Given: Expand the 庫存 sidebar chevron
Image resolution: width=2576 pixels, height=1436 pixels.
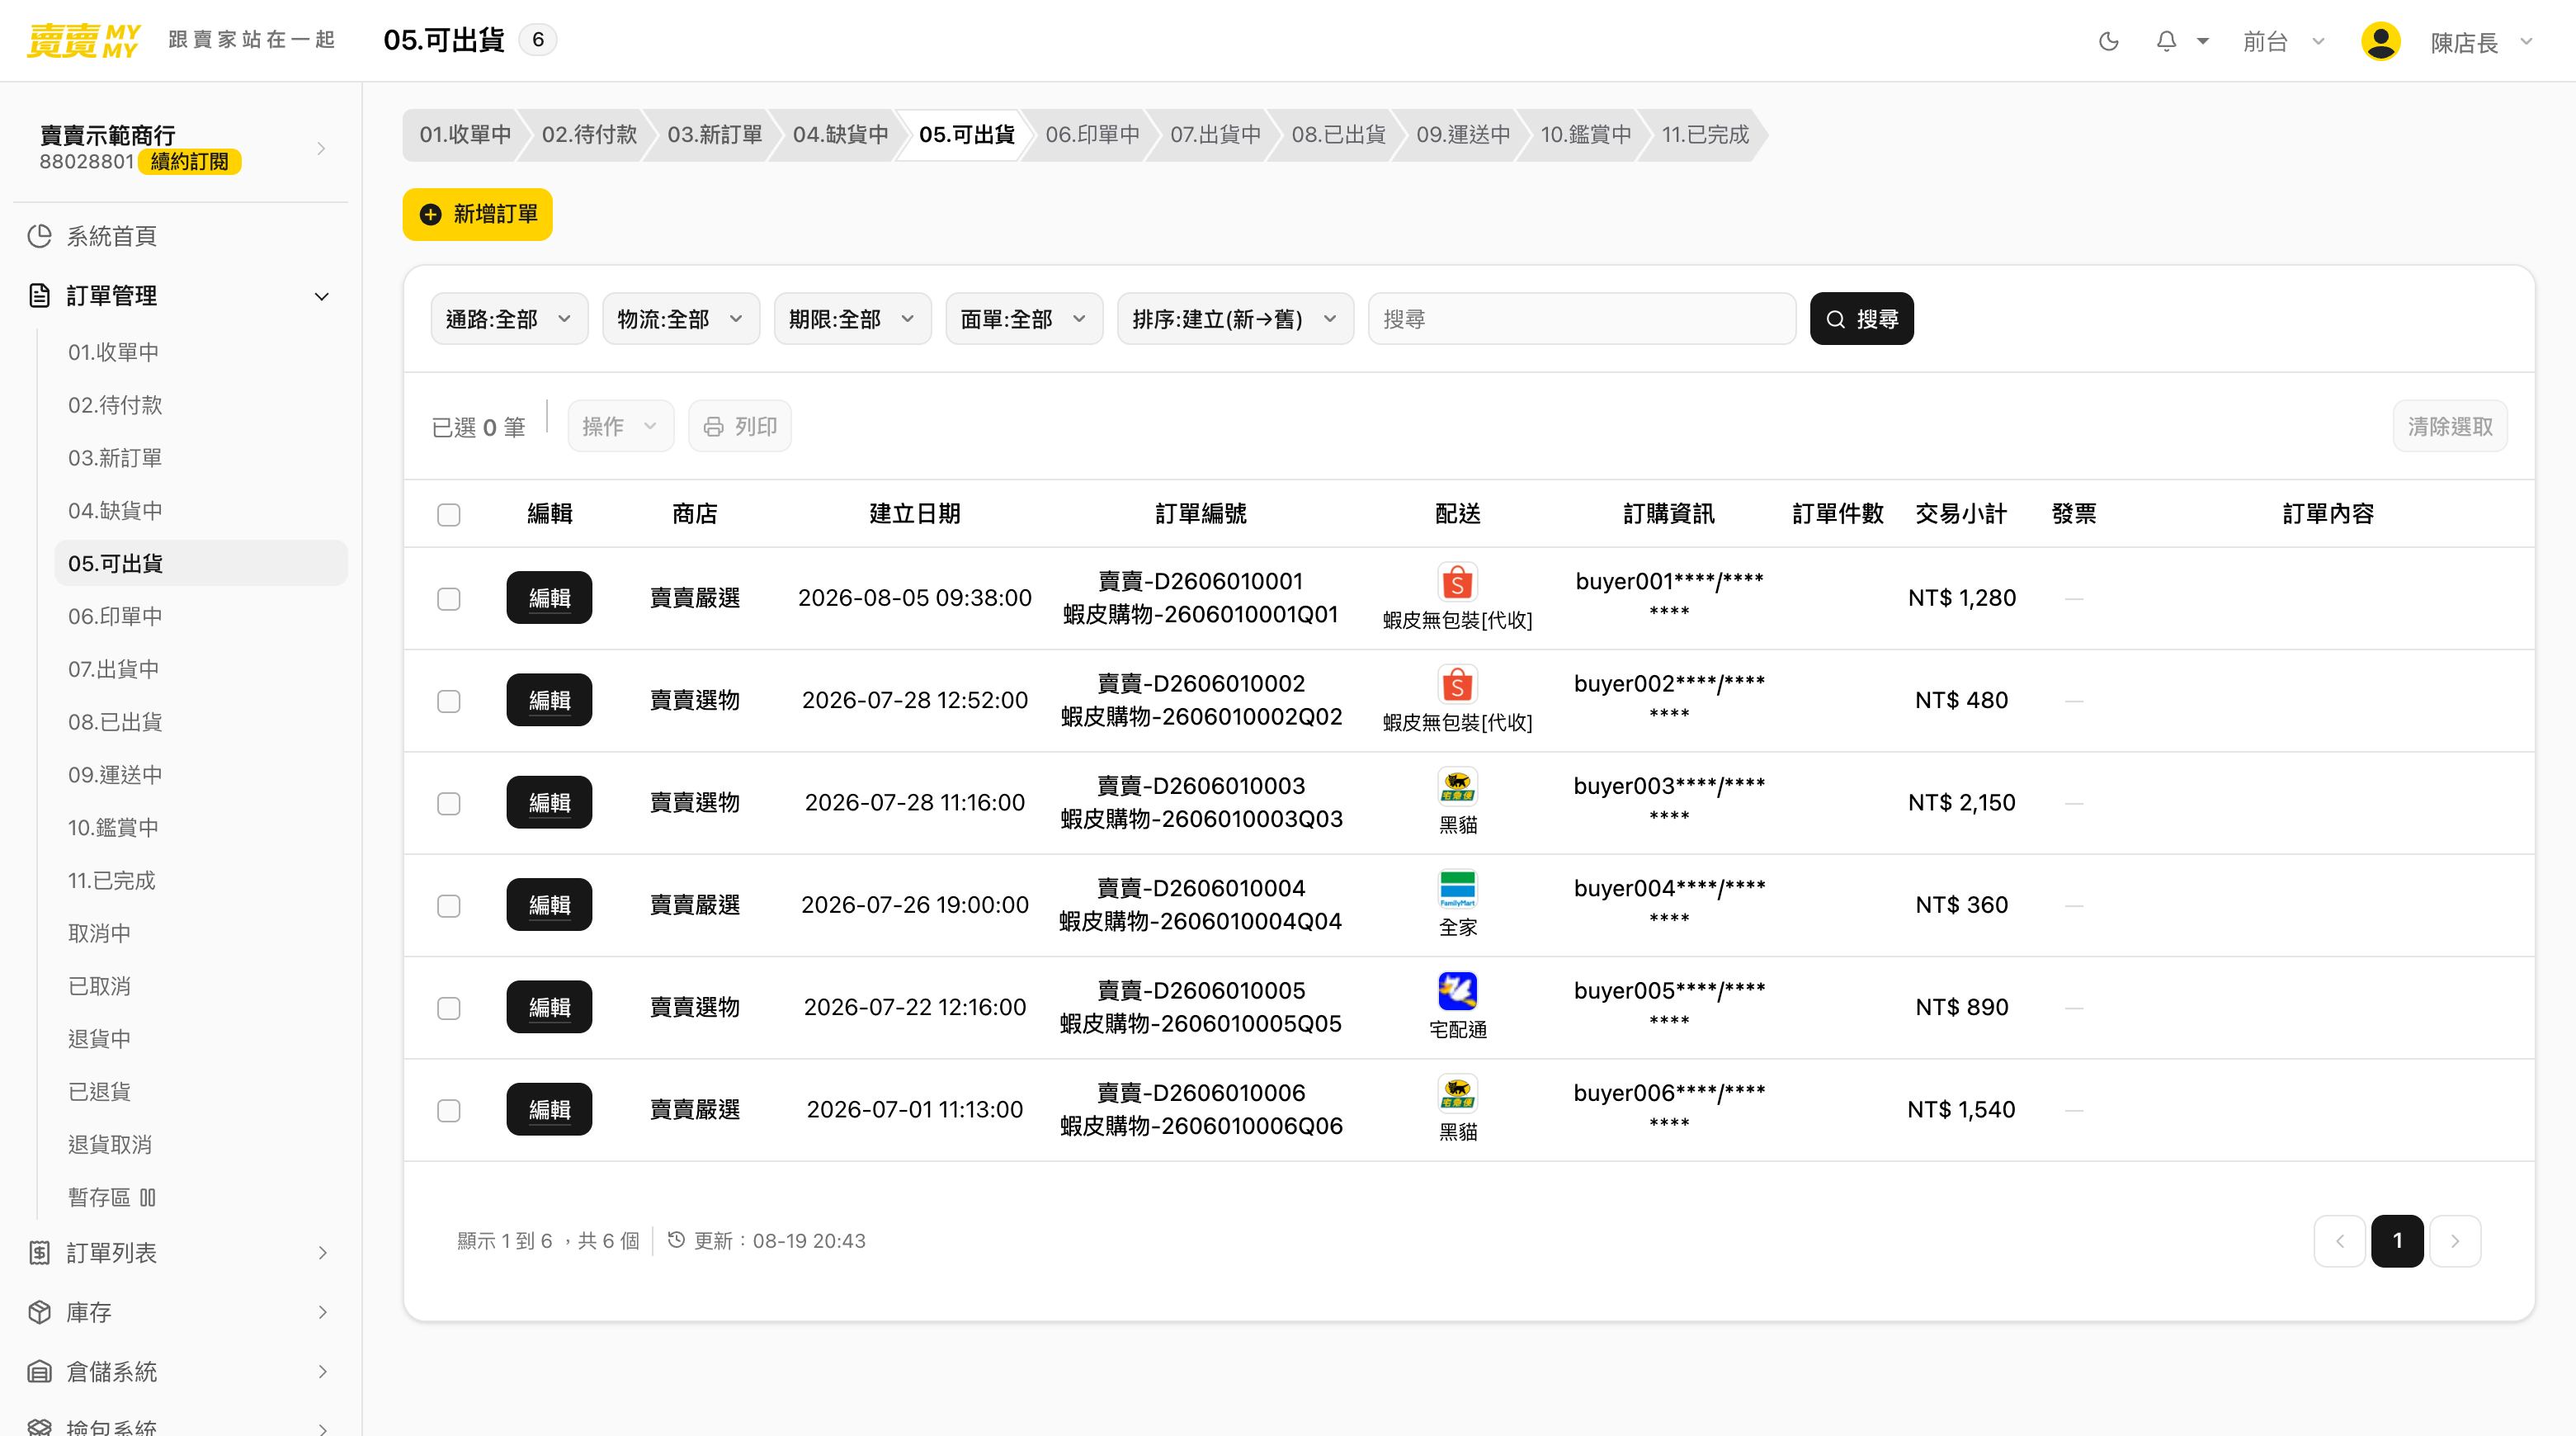Looking at the screenshot, I should click(x=322, y=1312).
